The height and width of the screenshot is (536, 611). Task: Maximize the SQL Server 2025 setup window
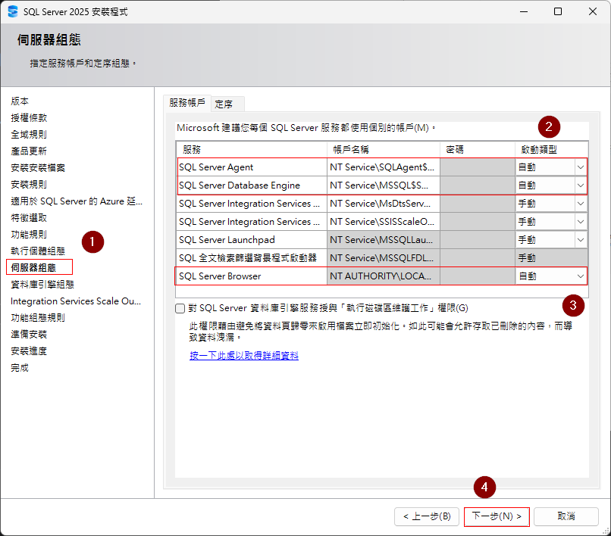click(558, 11)
